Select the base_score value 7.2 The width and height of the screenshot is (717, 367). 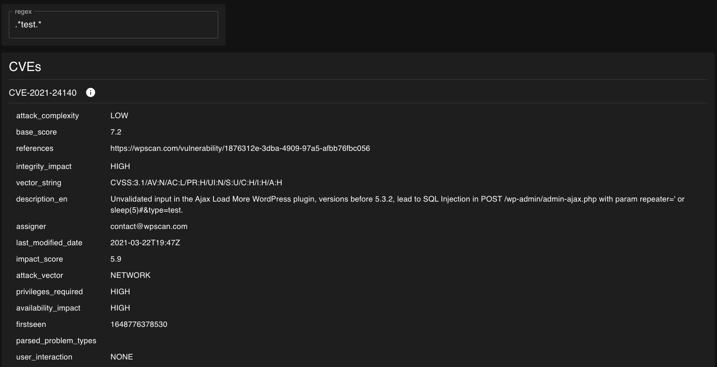[116, 132]
